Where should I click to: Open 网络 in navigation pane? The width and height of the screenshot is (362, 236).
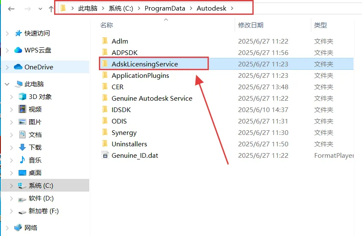pyautogui.click(x=31, y=228)
